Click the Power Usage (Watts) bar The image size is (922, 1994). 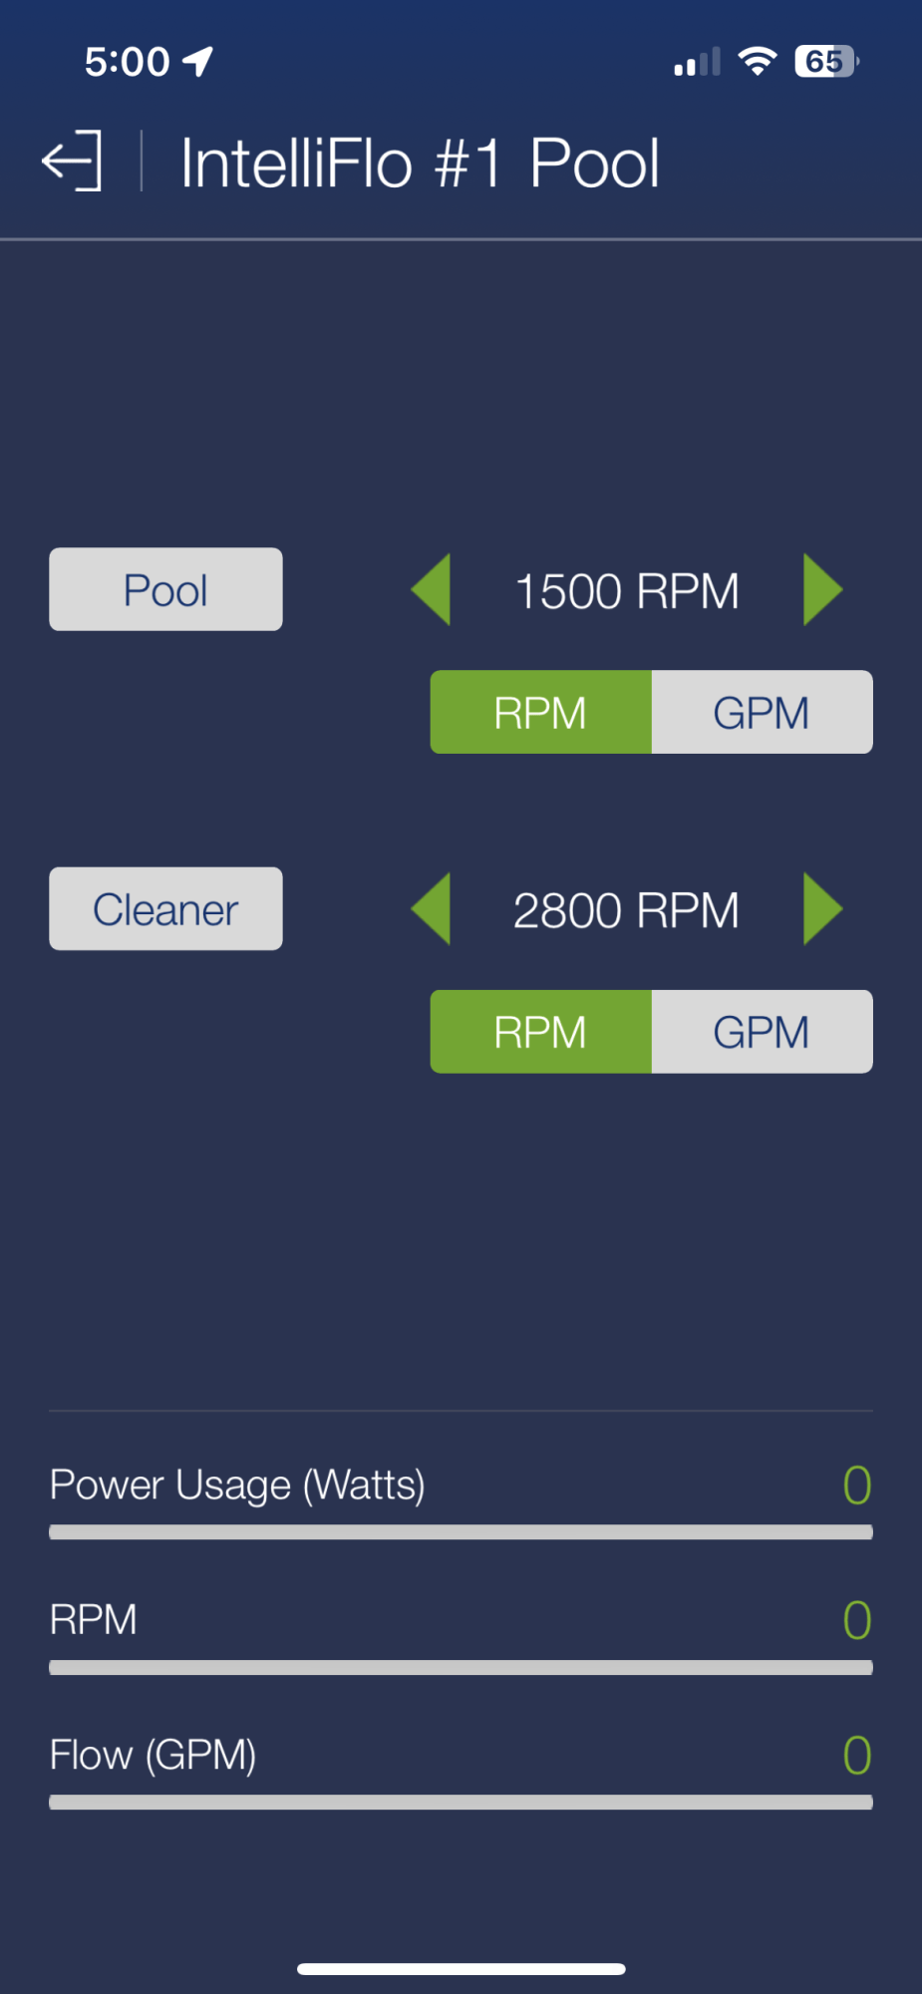tap(461, 1532)
